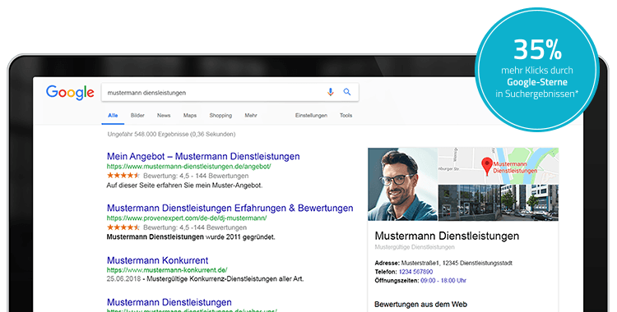
Task: Click star rating under Mein Angebot result
Action: (123, 175)
